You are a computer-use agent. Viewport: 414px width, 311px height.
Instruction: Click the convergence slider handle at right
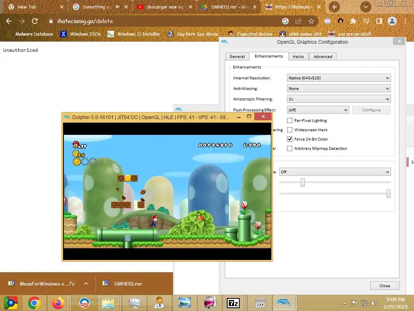pos(389,194)
